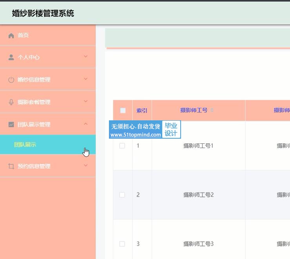Toggle the select-all checkbox in table header

click(x=123, y=111)
